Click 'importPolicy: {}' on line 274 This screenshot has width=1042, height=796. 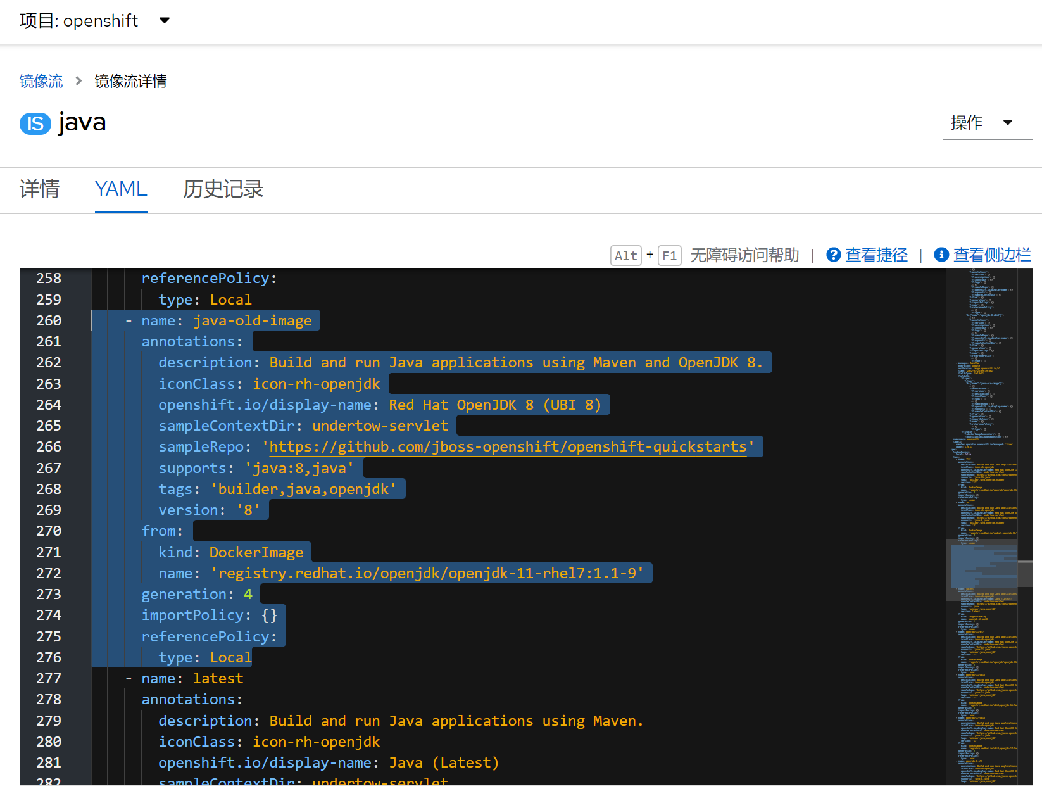tap(210, 616)
